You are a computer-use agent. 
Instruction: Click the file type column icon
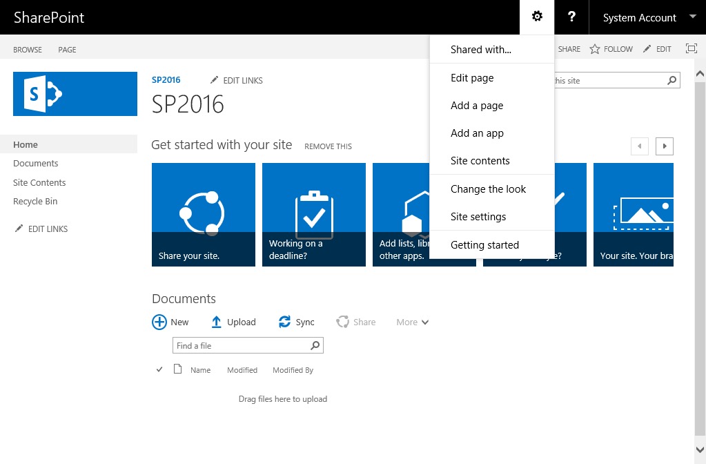(x=178, y=369)
